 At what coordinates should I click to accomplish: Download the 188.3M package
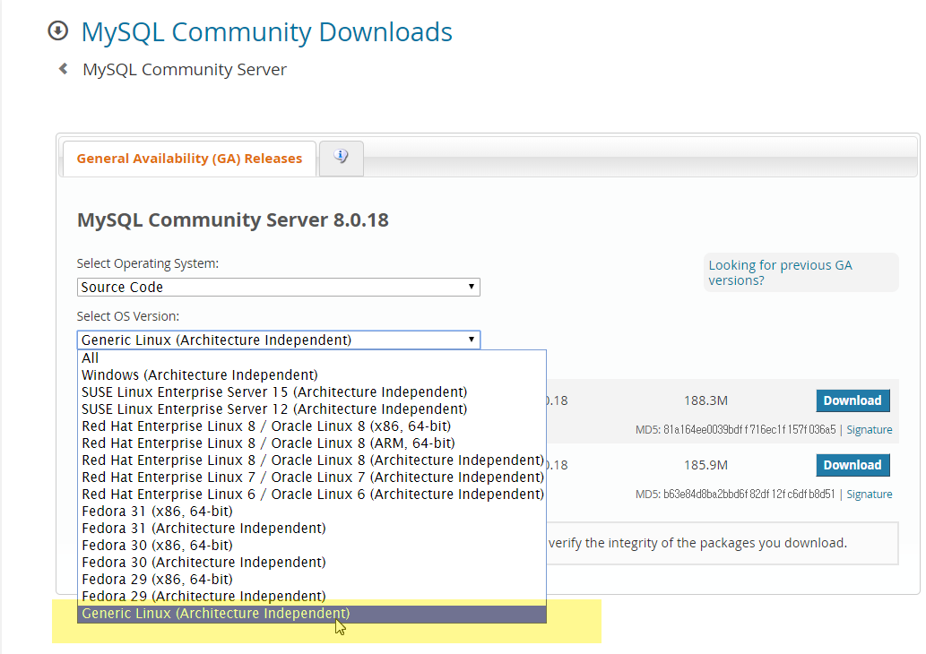[852, 400]
